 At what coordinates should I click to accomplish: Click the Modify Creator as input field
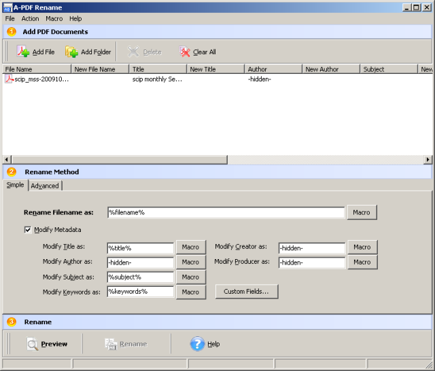point(312,248)
